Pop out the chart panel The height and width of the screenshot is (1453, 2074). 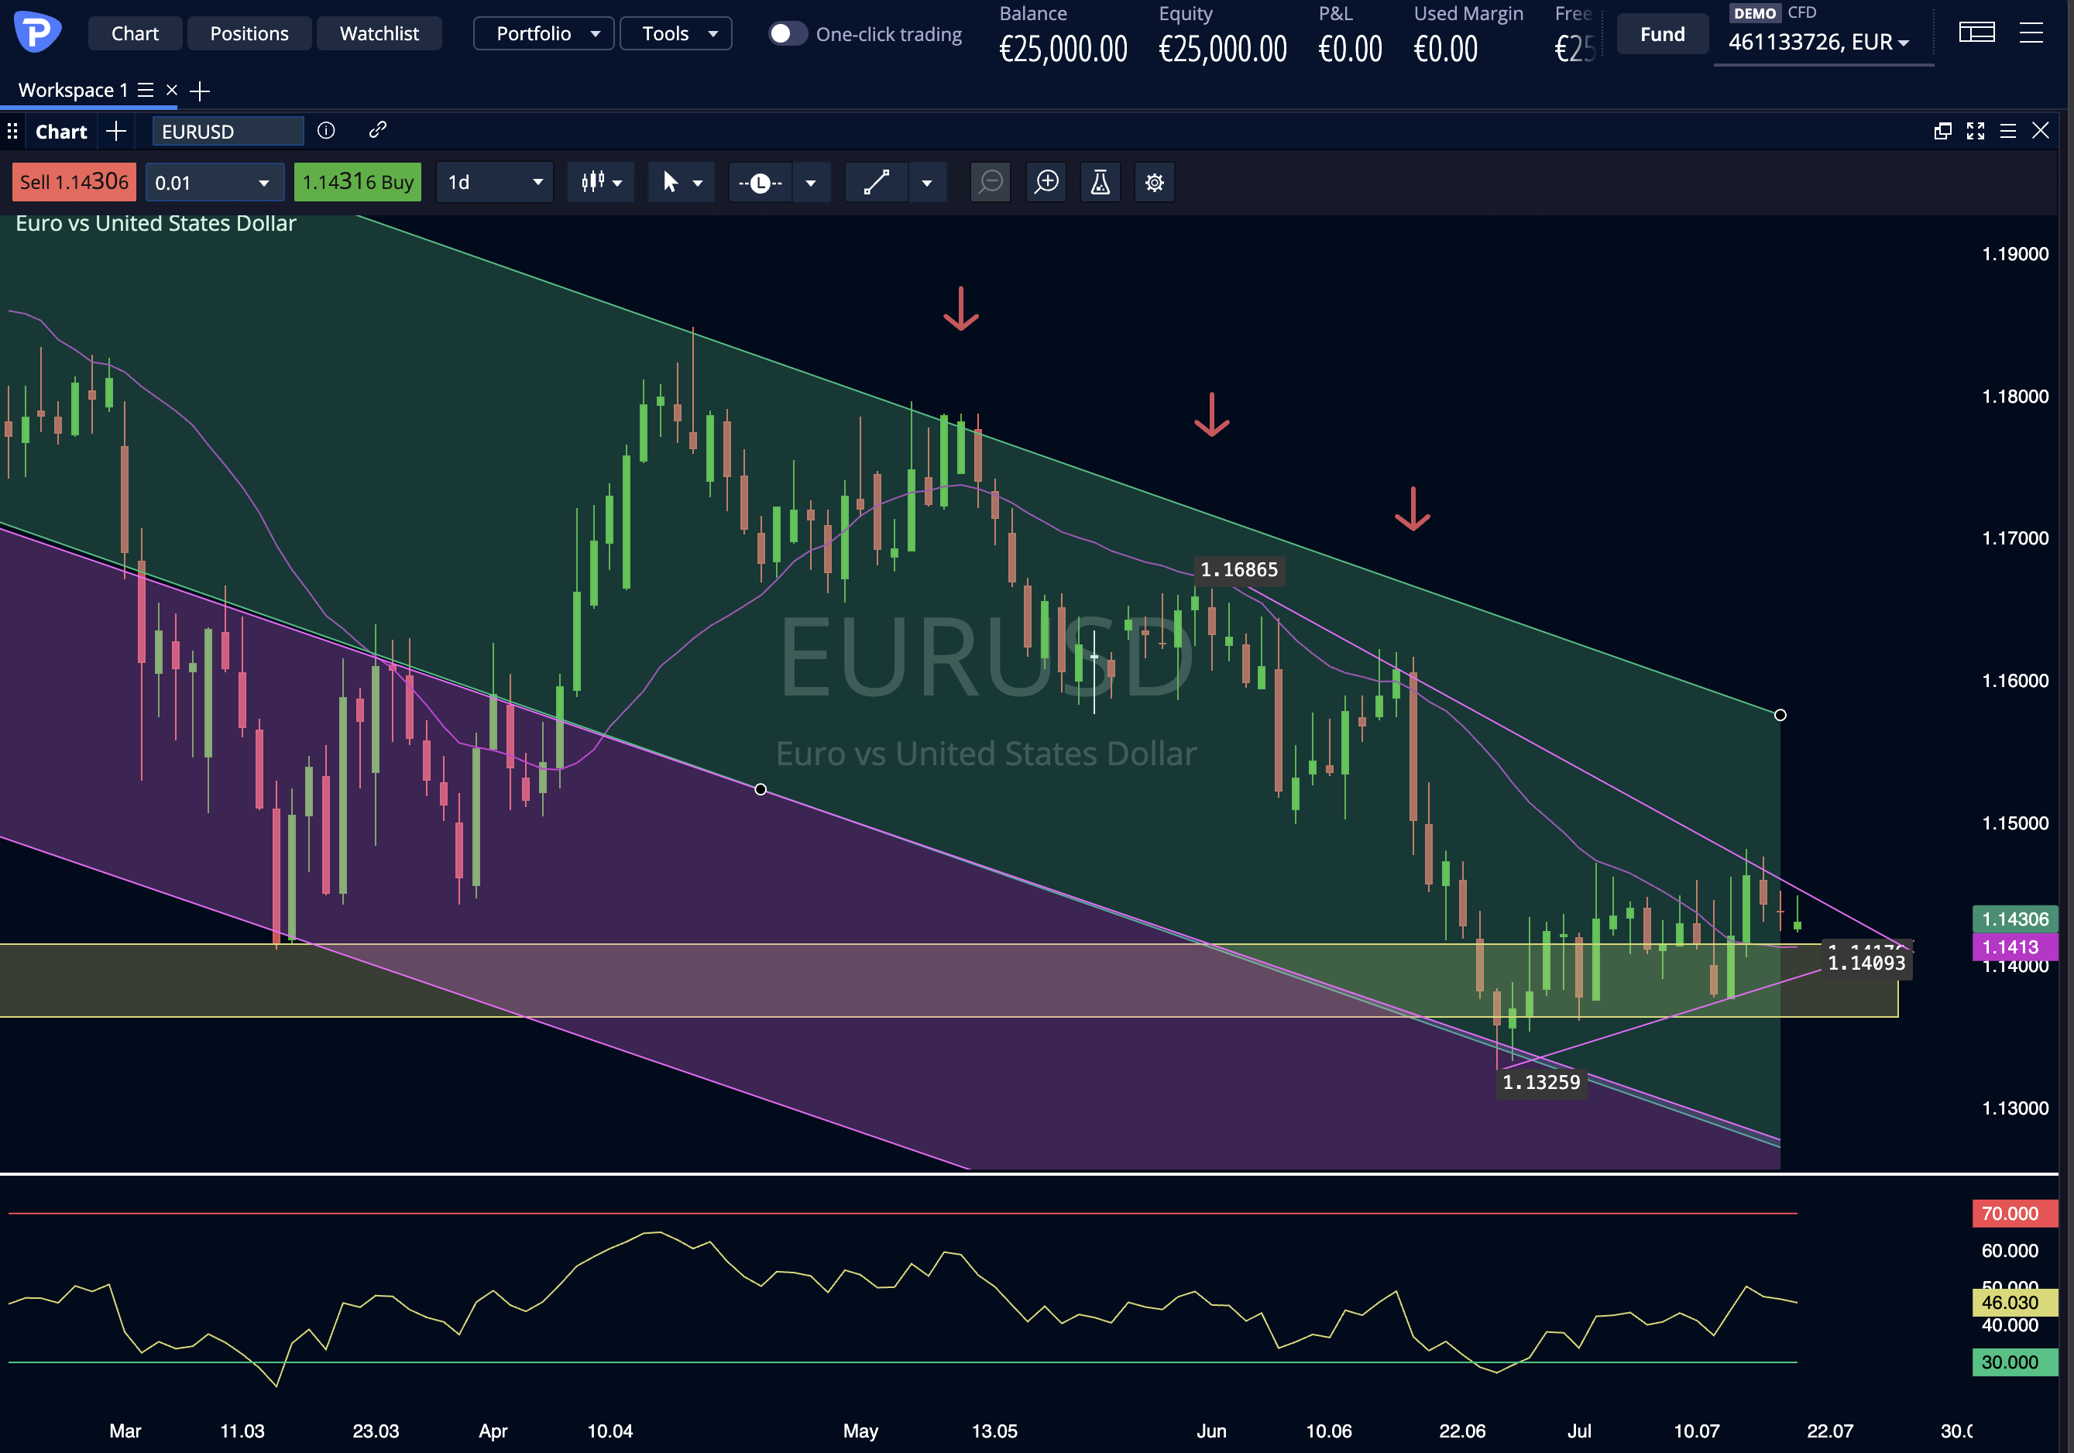[x=1943, y=131]
